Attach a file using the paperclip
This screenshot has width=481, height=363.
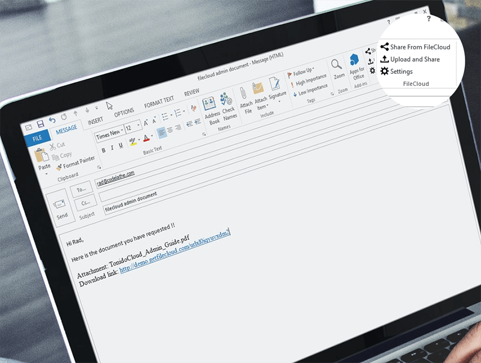(245, 100)
